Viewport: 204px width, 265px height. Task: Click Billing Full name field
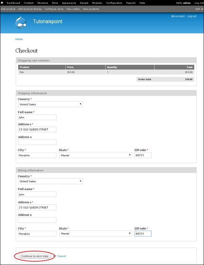click(x=37, y=194)
